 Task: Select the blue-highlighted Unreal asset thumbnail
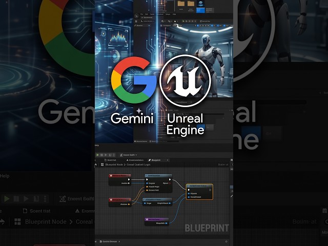[x=200, y=6]
